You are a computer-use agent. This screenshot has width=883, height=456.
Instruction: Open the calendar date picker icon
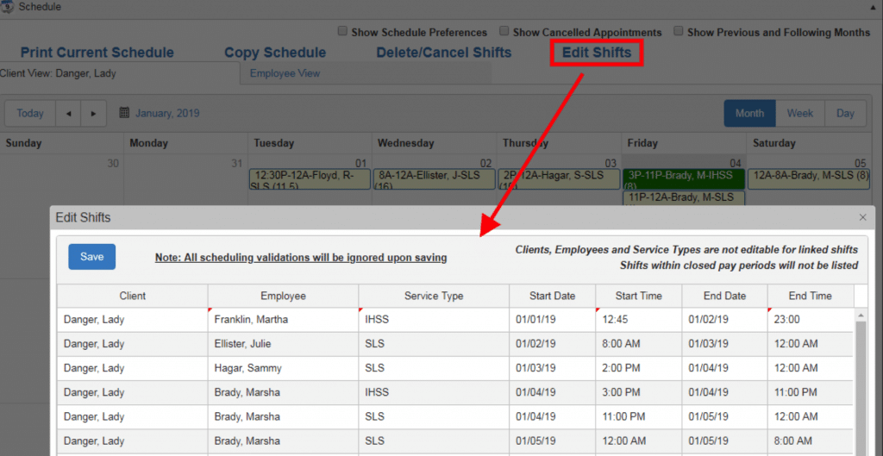pos(124,113)
